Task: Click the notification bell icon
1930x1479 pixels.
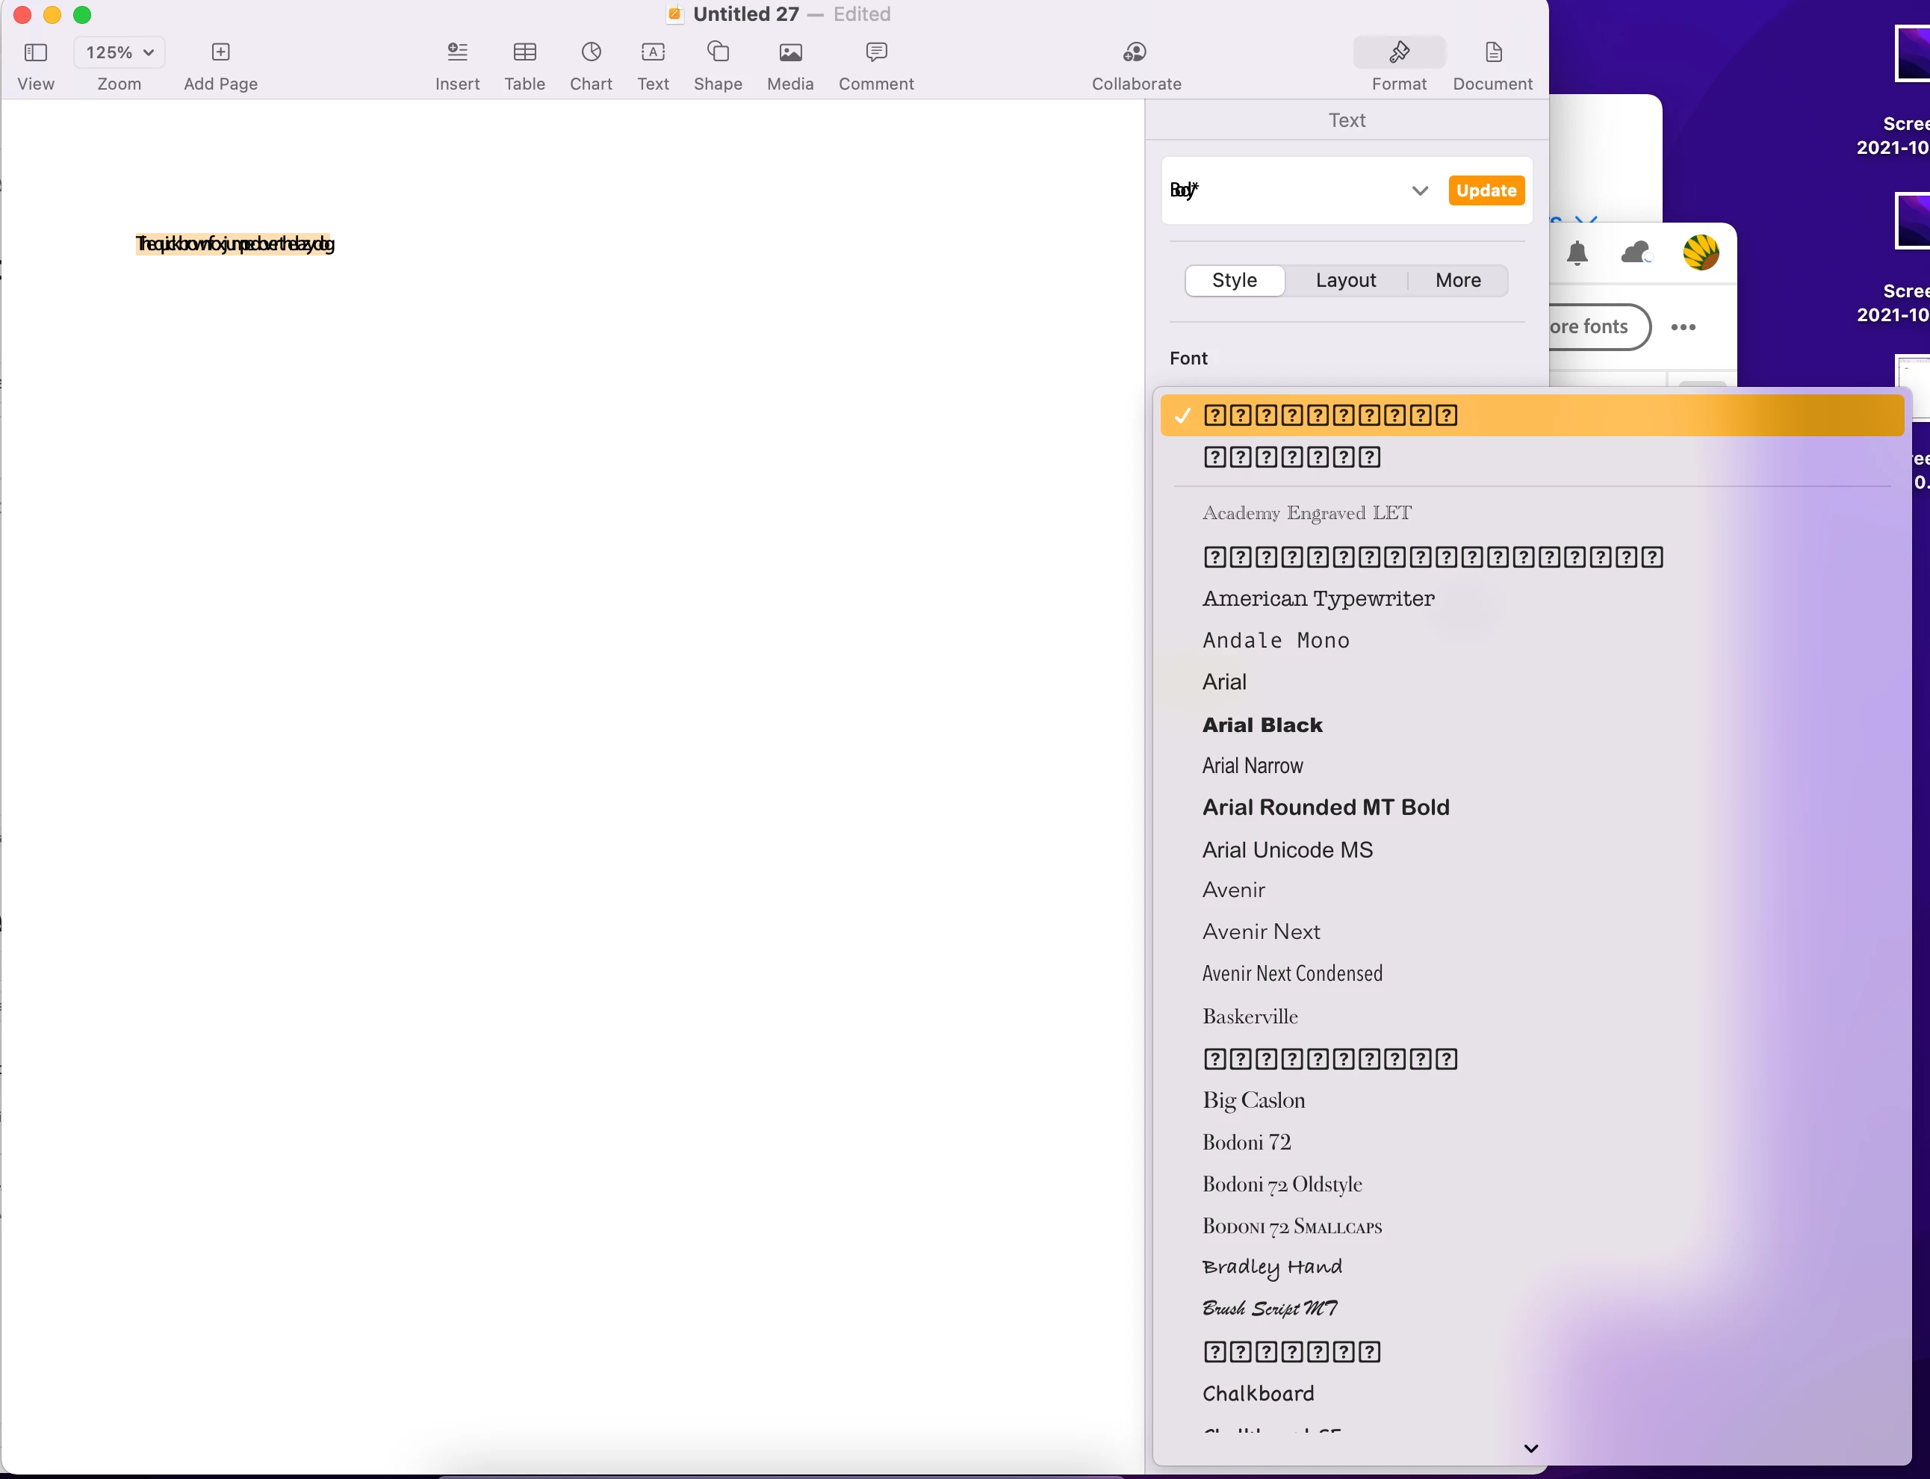Action: tap(1577, 253)
